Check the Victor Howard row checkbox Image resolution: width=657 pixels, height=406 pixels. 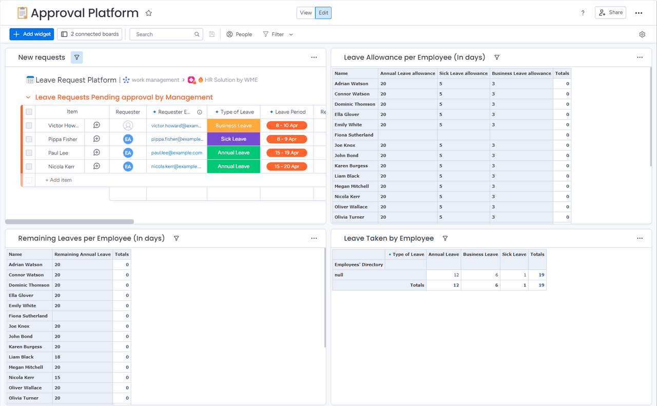29,125
